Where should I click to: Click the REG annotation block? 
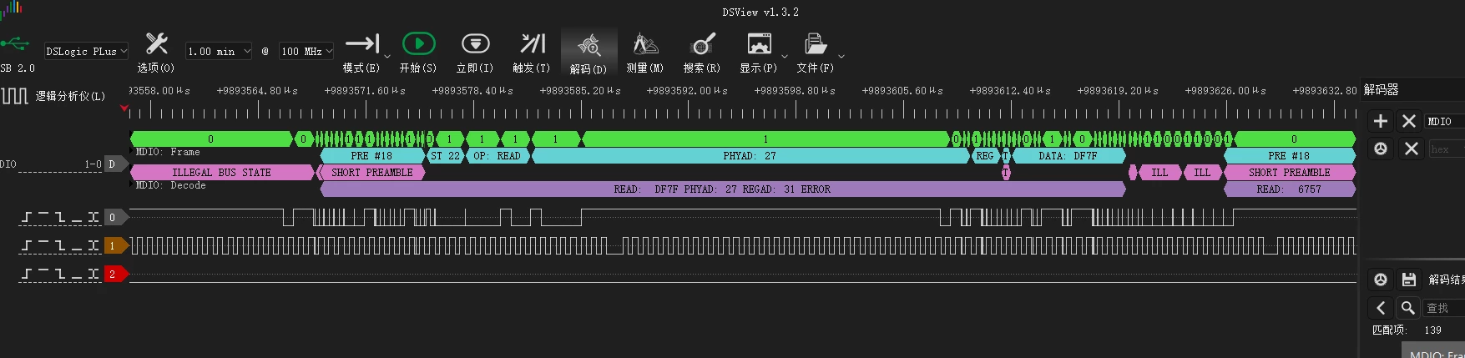[x=985, y=156]
